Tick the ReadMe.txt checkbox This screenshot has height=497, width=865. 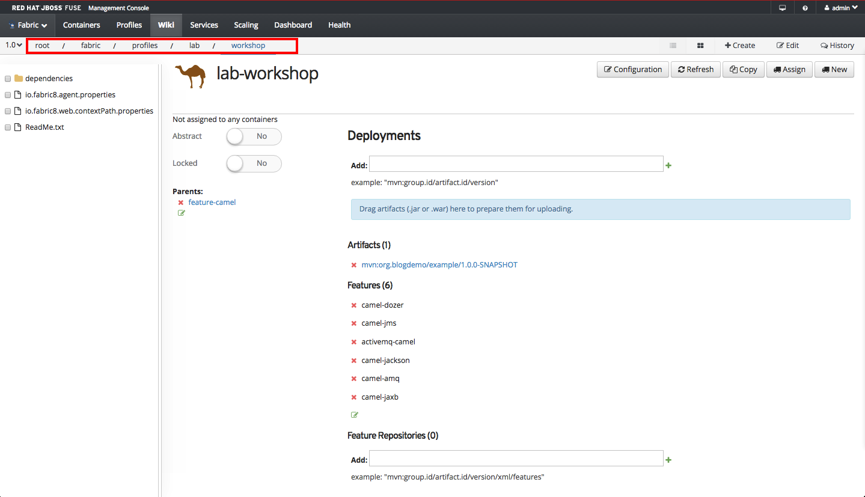[x=8, y=127]
